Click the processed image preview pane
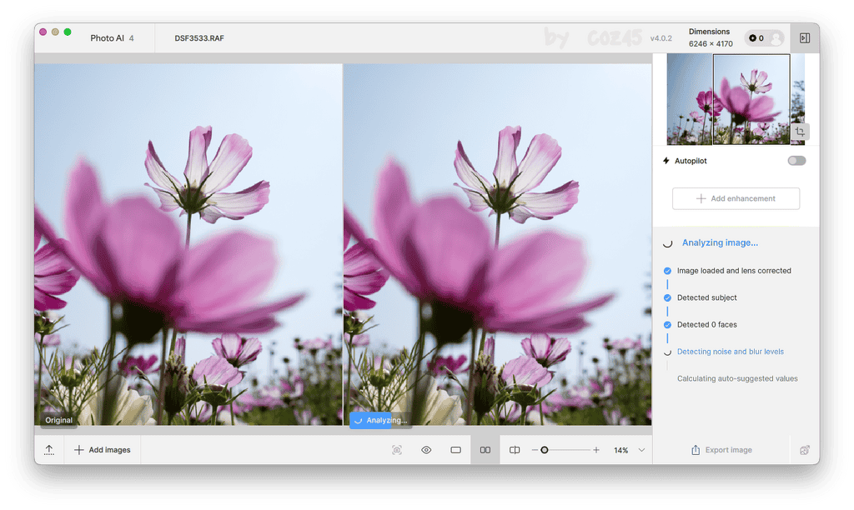854x510 pixels. point(497,244)
